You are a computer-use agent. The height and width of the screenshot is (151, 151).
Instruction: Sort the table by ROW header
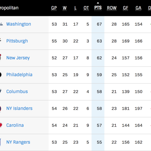click(112, 8)
